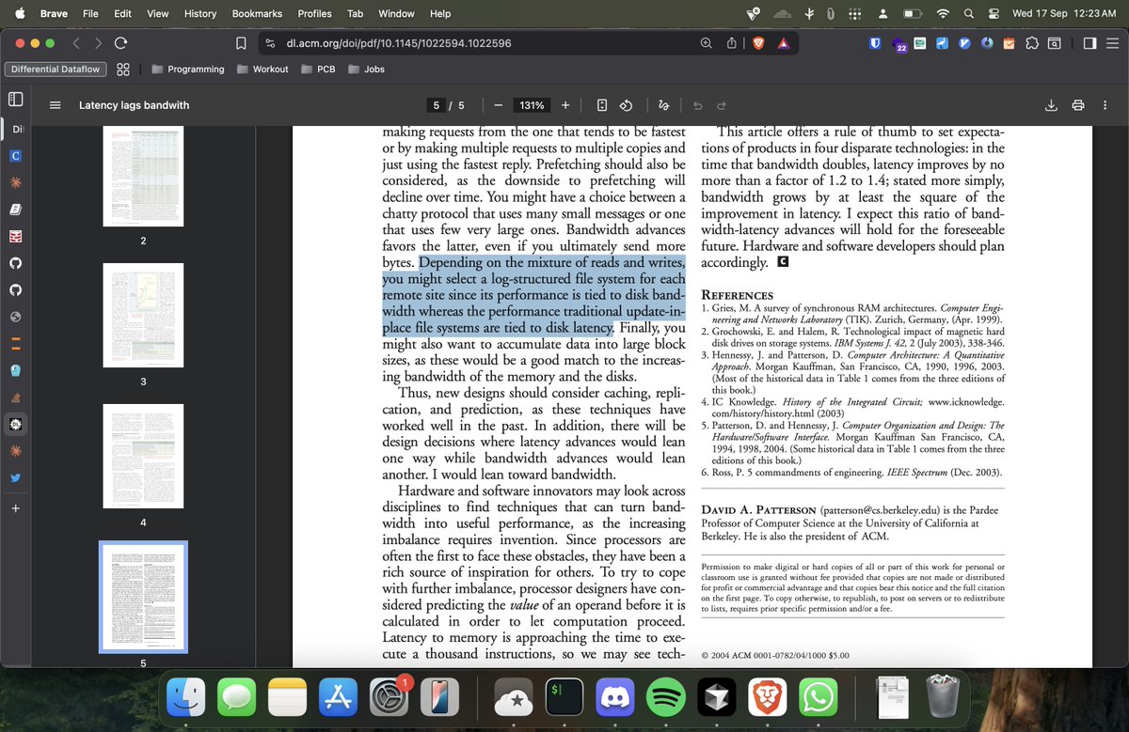Open the Workout bookmarks folder
This screenshot has height=732, width=1129.
262,69
